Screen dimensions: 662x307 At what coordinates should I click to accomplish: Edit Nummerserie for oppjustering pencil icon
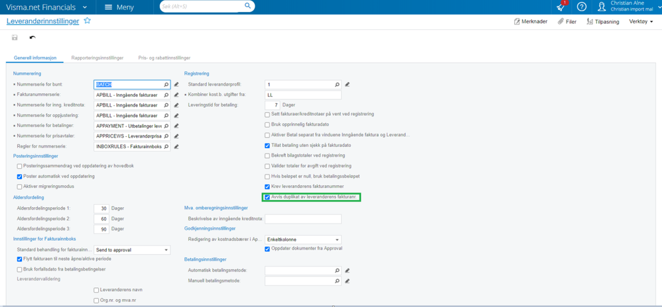[x=177, y=115]
